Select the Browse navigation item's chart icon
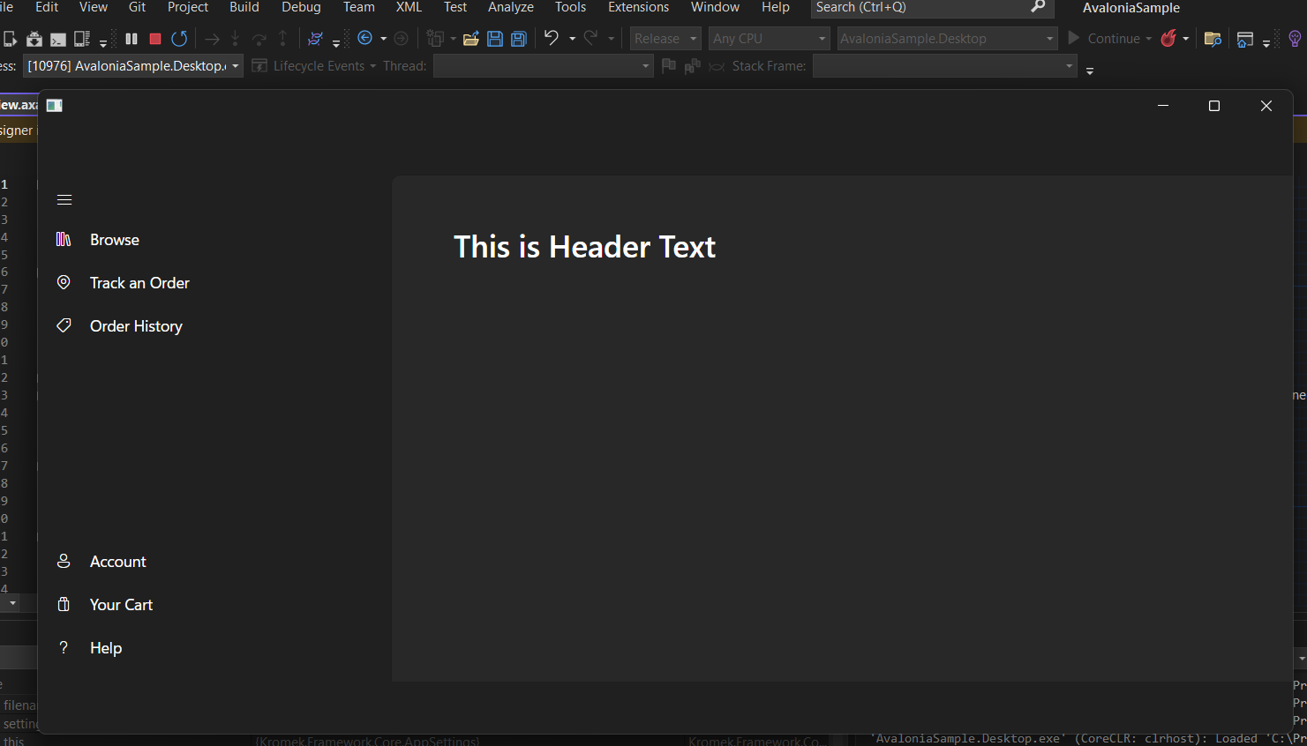1307x746 pixels. (64, 239)
